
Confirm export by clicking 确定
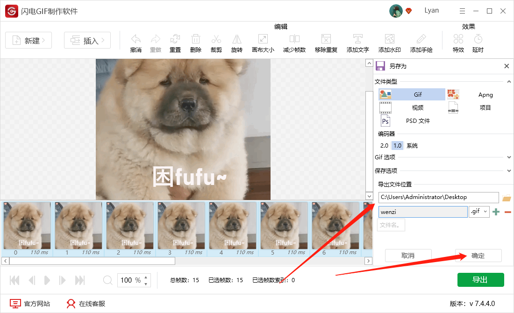(478, 256)
